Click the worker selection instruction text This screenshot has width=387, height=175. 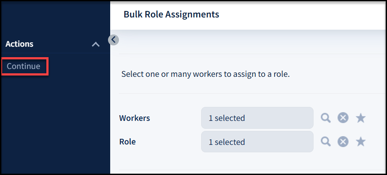[x=206, y=74]
